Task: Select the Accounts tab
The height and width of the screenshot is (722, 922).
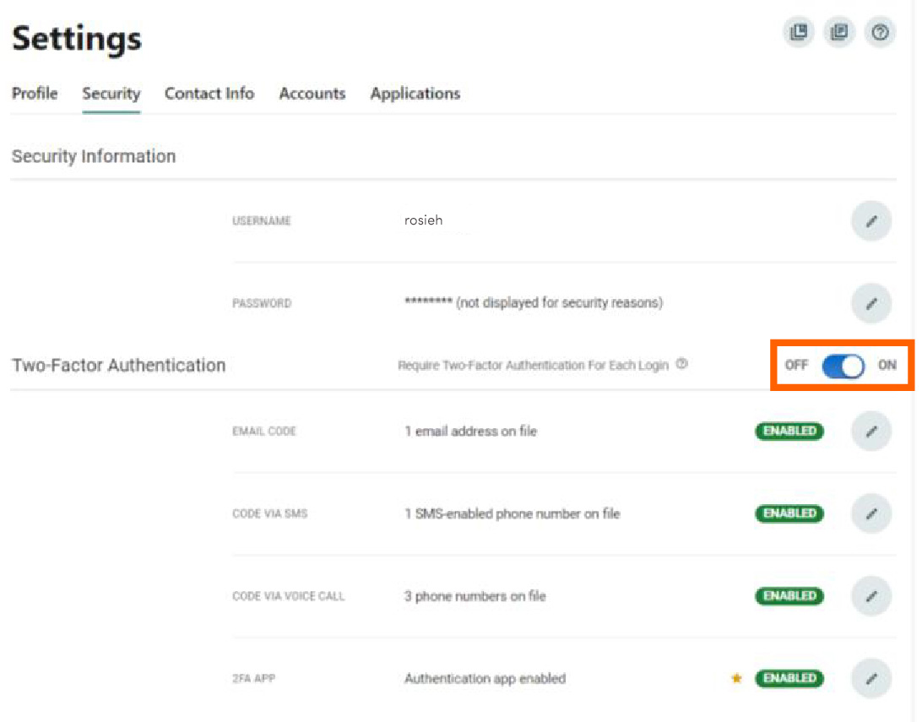Action: pyautogui.click(x=312, y=94)
